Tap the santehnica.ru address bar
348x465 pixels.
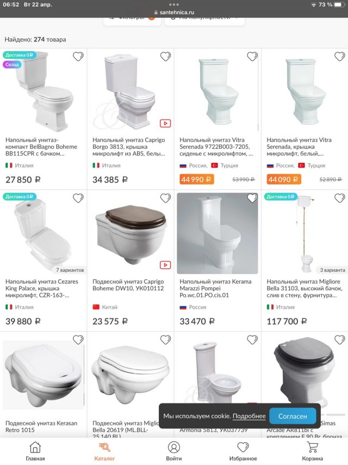pos(174,13)
